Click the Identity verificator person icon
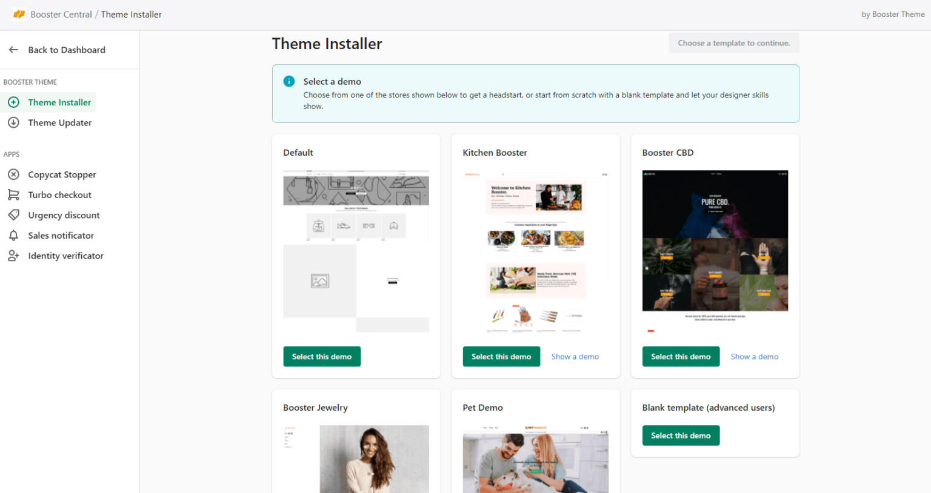Screen dimensions: 931x493 [x=13, y=256]
